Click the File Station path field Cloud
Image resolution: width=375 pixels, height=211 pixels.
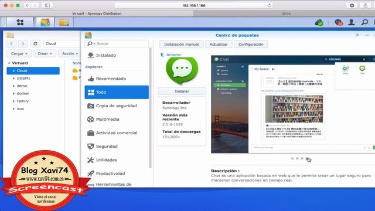coord(62,43)
